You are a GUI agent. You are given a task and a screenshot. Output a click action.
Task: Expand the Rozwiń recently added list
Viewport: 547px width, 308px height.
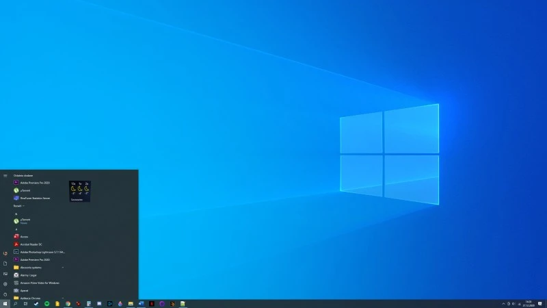pos(19,206)
